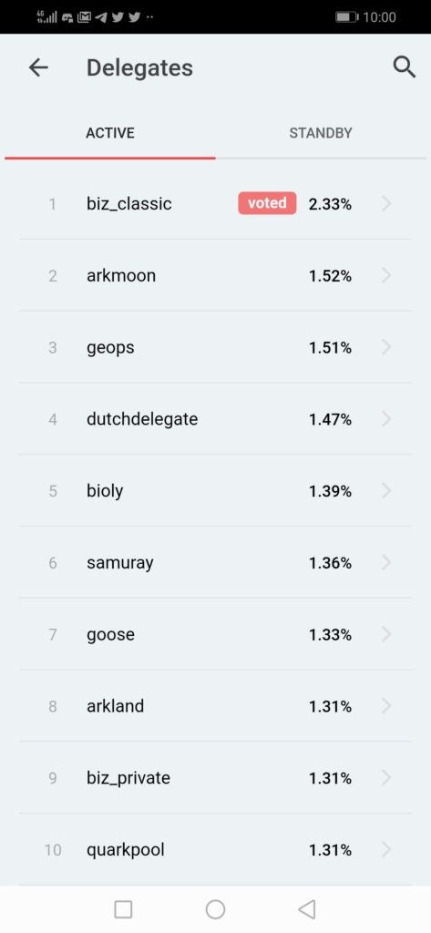
Task: Open geops details using its chevron
Action: point(387,347)
